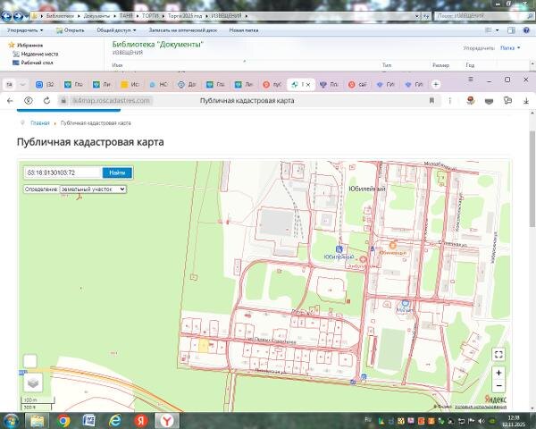Select Рабочий стол in Explorer sidebar

point(33,63)
